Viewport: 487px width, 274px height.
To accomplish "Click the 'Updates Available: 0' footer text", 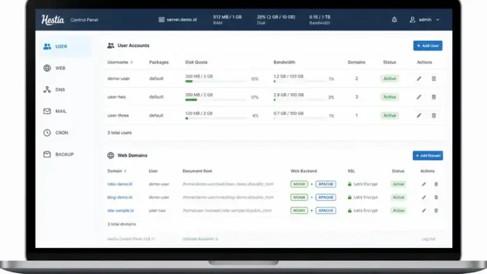I will (x=200, y=239).
